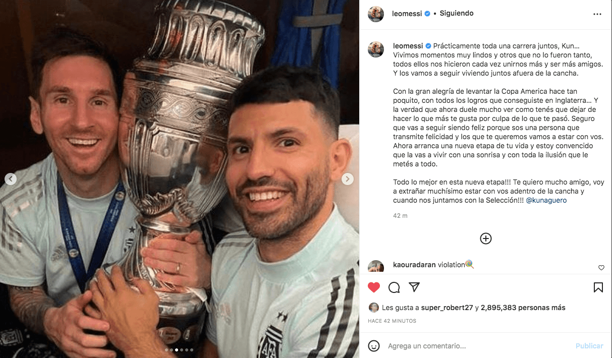The image size is (612, 358).
Task: Like kaouradaran's comment with the small heart
Action: 601,268
